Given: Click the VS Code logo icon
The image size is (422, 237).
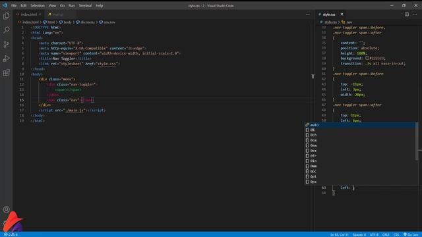Looking at the screenshot, I should coord(5,5).
